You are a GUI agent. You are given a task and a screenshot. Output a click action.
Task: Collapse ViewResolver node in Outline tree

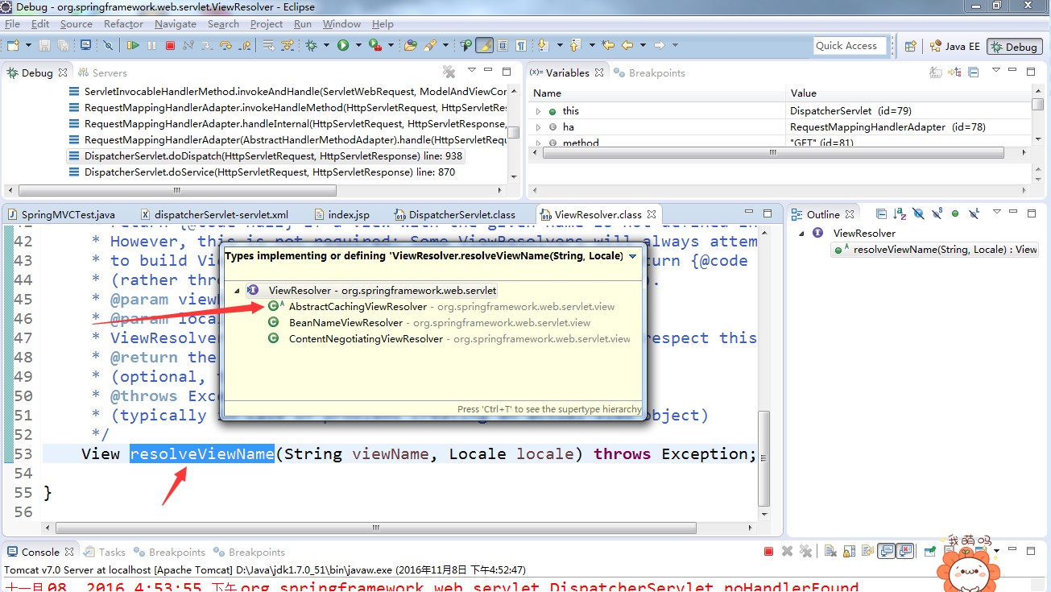coord(801,234)
